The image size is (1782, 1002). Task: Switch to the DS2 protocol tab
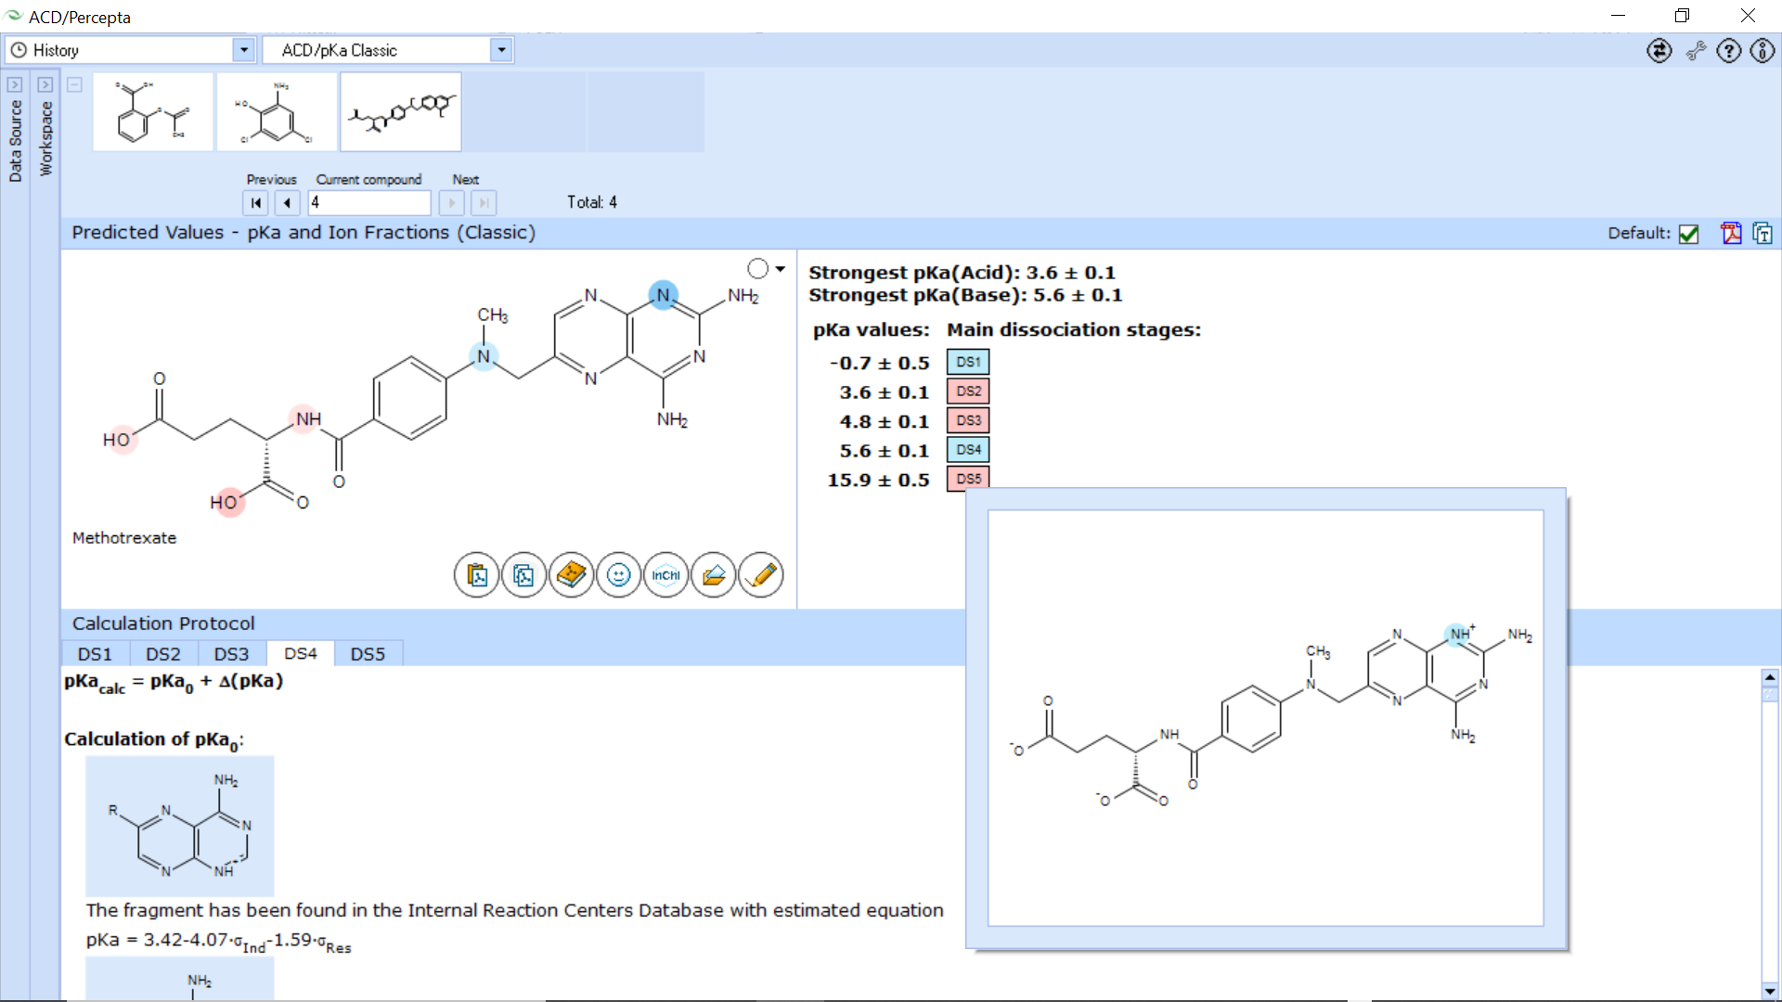click(163, 654)
